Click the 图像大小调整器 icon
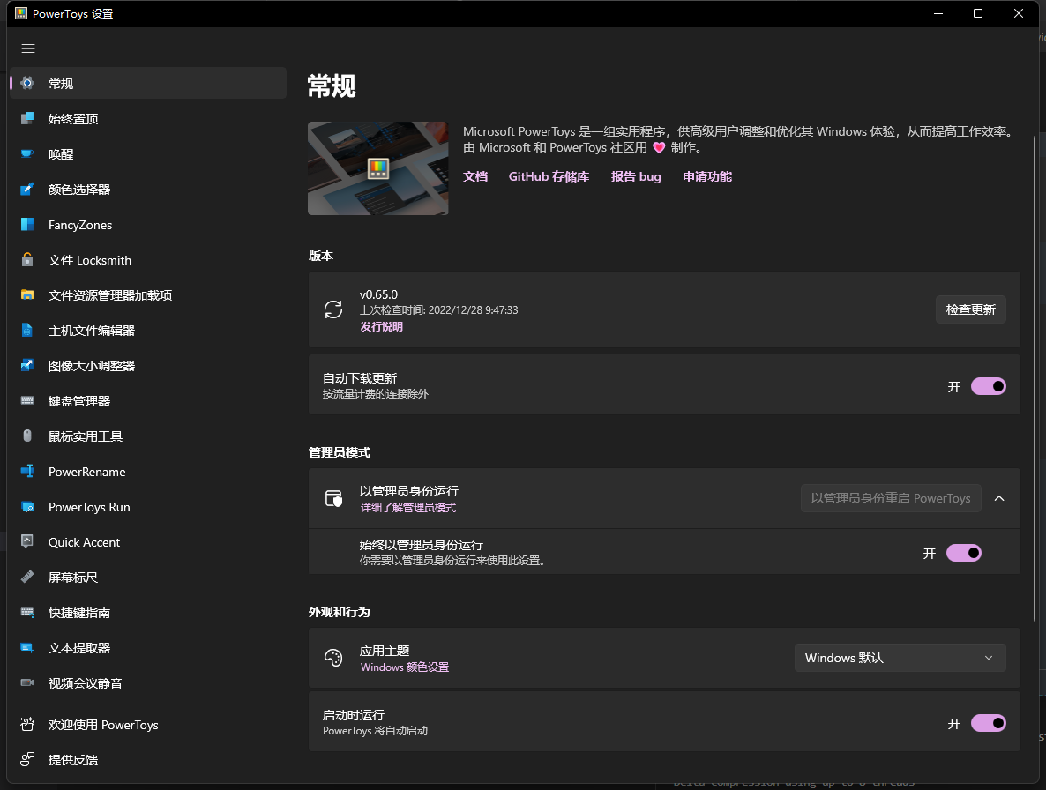The height and width of the screenshot is (790, 1046). tap(27, 366)
